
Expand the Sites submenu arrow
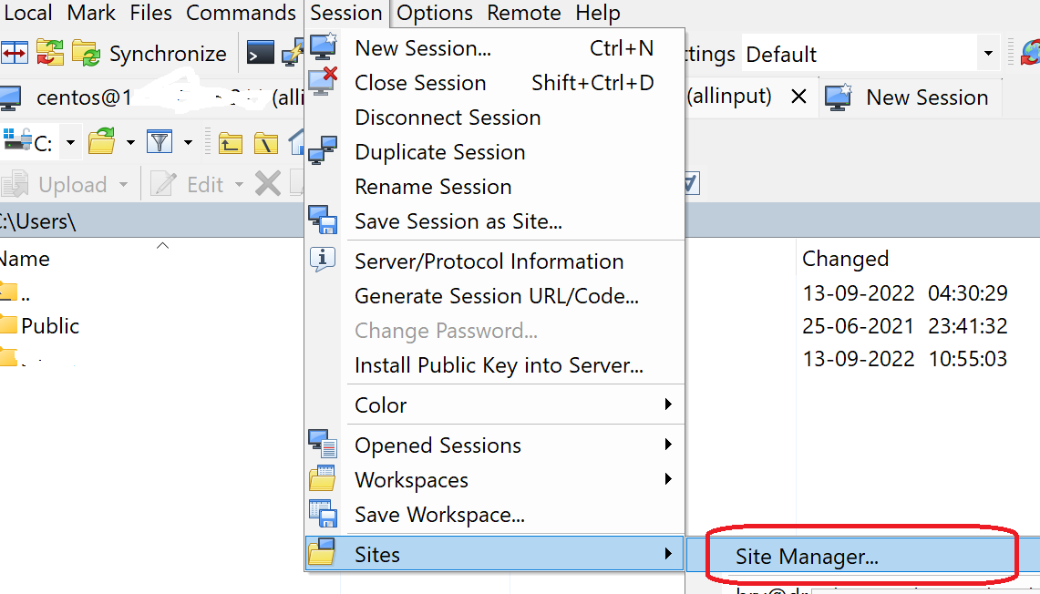pyautogui.click(x=668, y=553)
